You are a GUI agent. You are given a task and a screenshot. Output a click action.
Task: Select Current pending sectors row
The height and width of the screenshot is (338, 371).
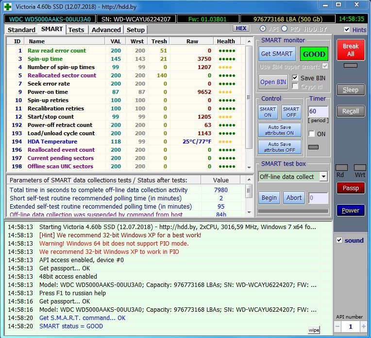click(x=126, y=158)
